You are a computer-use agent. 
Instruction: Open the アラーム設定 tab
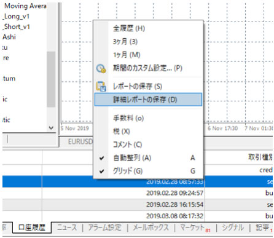pyautogui.click(x=104, y=228)
